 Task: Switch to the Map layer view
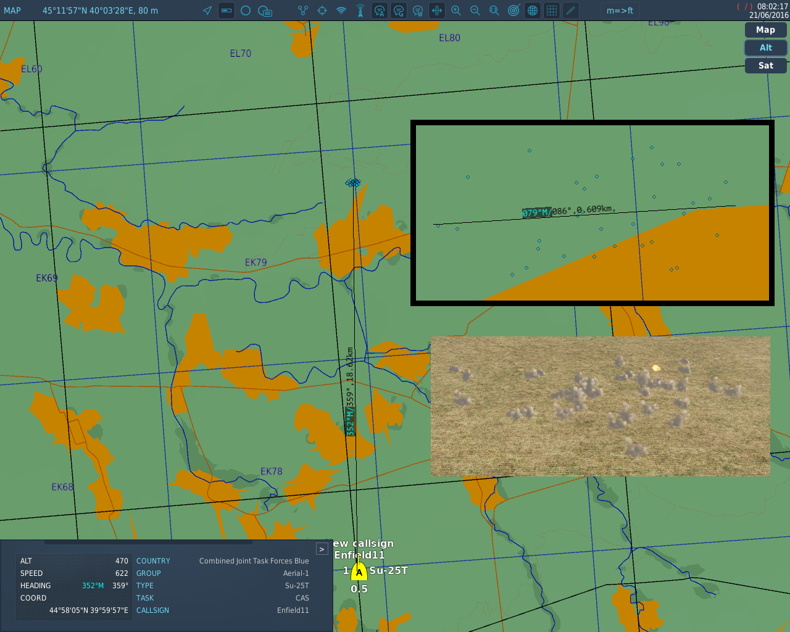[x=765, y=30]
